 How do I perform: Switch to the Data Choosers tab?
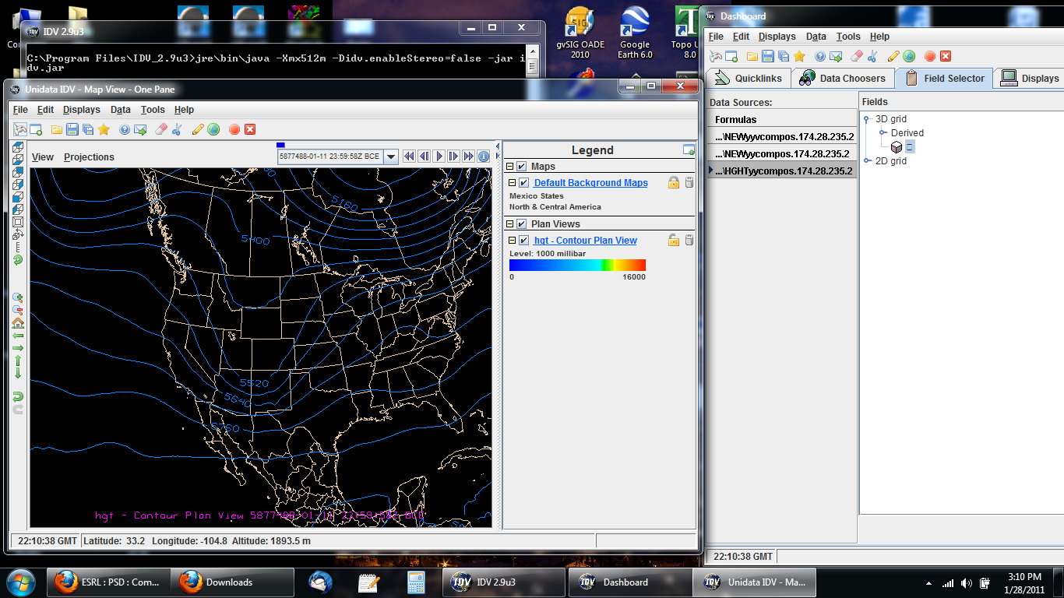(x=843, y=79)
